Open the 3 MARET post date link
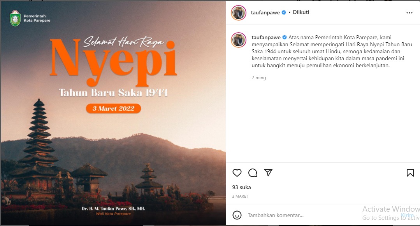The width and height of the screenshot is (420, 226). (240, 196)
